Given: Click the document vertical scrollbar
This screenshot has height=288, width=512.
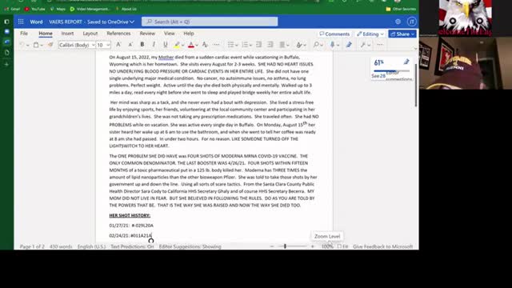Looking at the screenshot, I should 416,86.
